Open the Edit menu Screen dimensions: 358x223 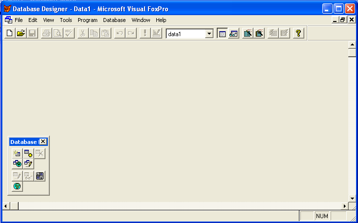coord(33,20)
